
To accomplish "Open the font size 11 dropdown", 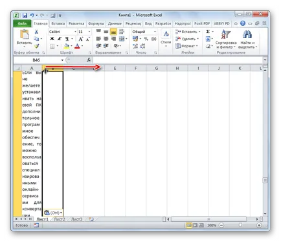I will pos(89,32).
